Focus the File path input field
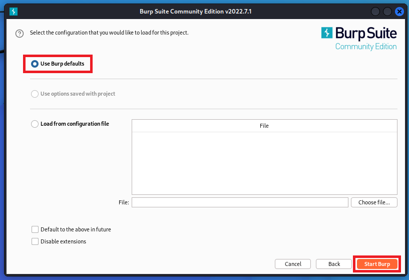Image resolution: width=409 pixels, height=280 pixels. coord(240,202)
